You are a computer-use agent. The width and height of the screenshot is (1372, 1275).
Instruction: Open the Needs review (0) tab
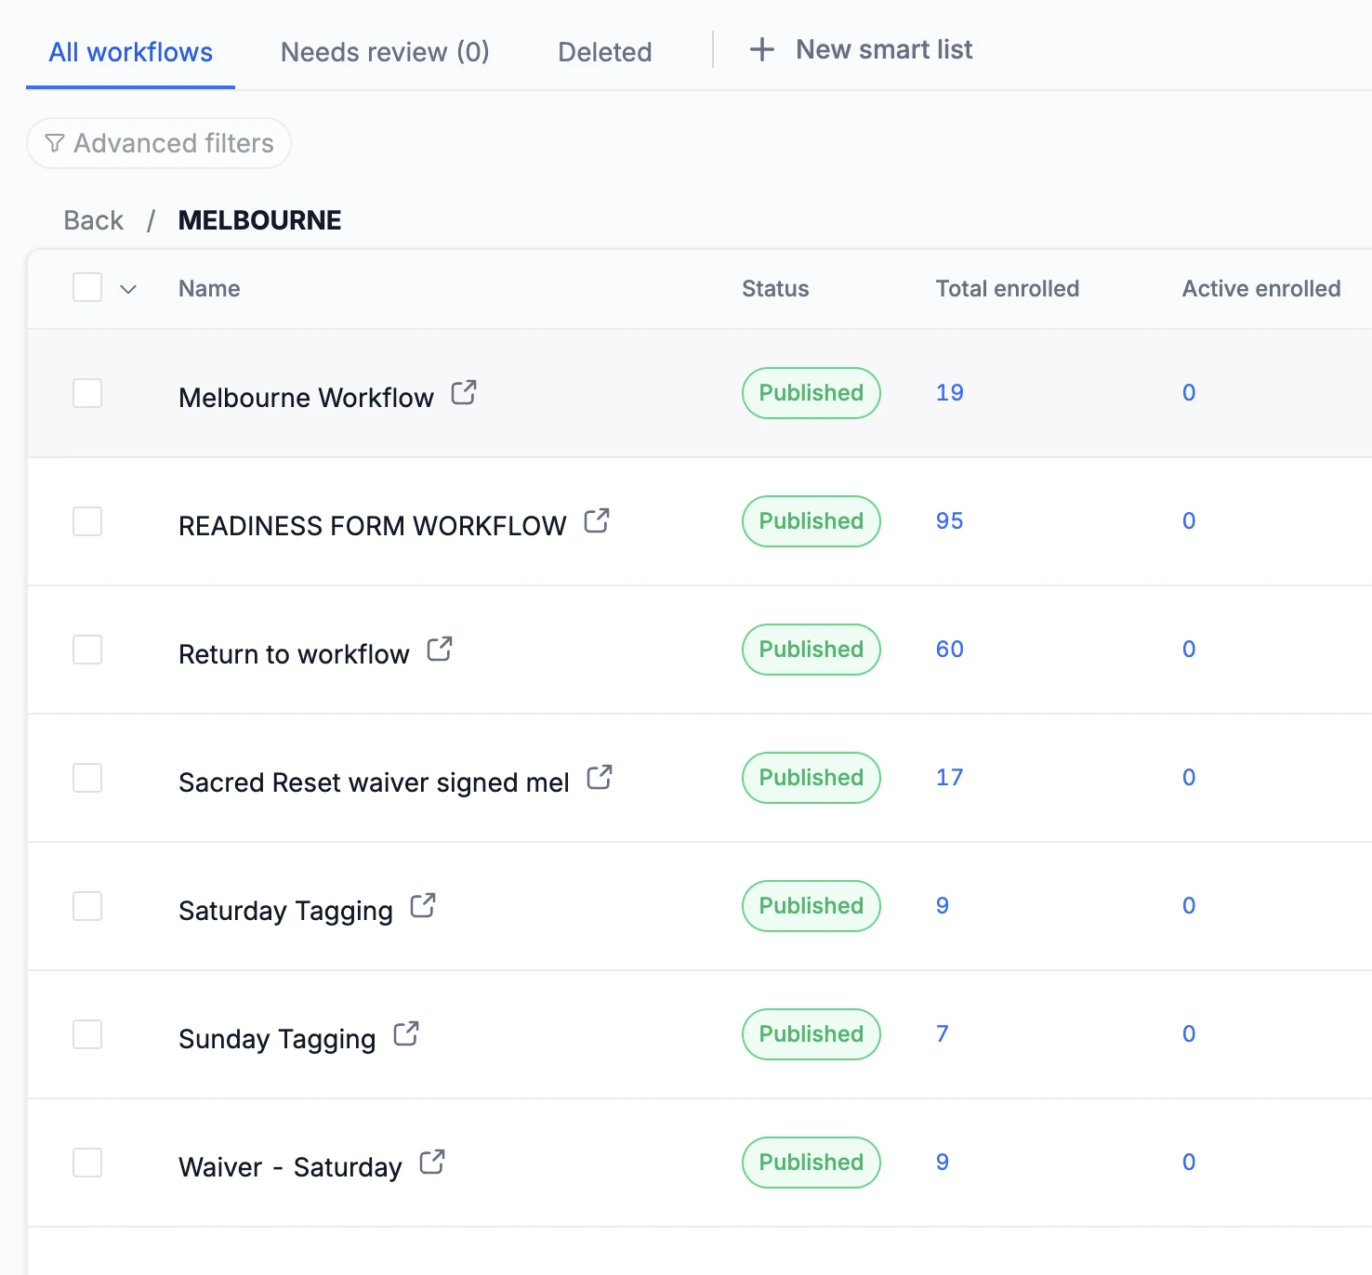point(385,52)
